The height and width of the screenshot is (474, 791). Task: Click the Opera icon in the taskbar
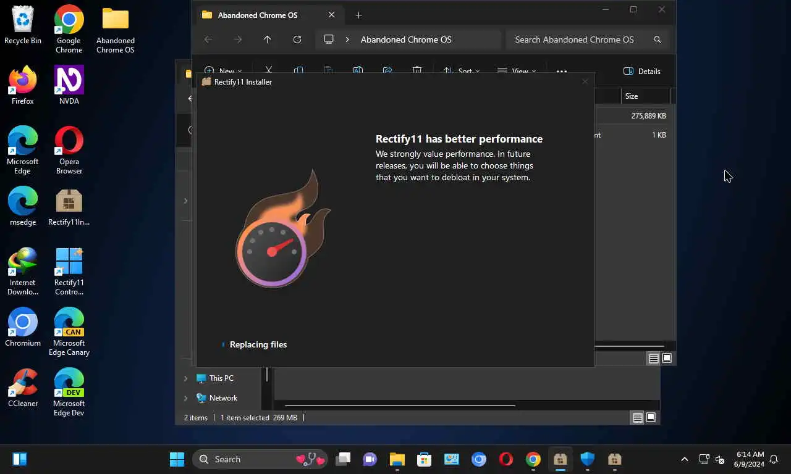(x=506, y=459)
